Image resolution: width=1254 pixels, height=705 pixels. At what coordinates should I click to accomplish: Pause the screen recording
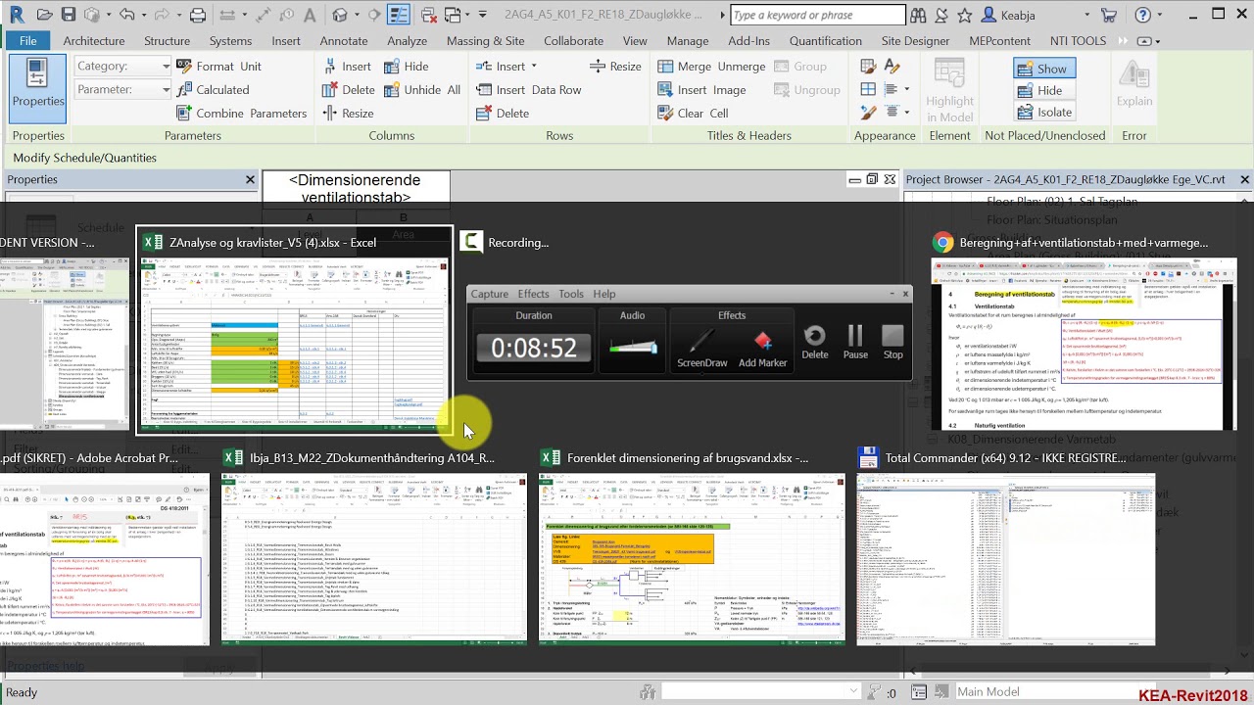[855, 343]
